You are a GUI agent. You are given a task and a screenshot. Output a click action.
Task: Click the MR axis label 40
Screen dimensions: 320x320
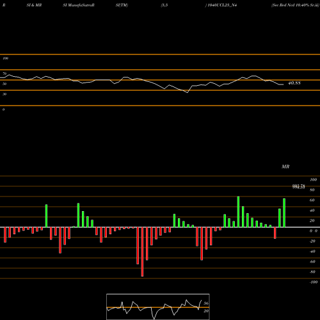(x=312, y=211)
